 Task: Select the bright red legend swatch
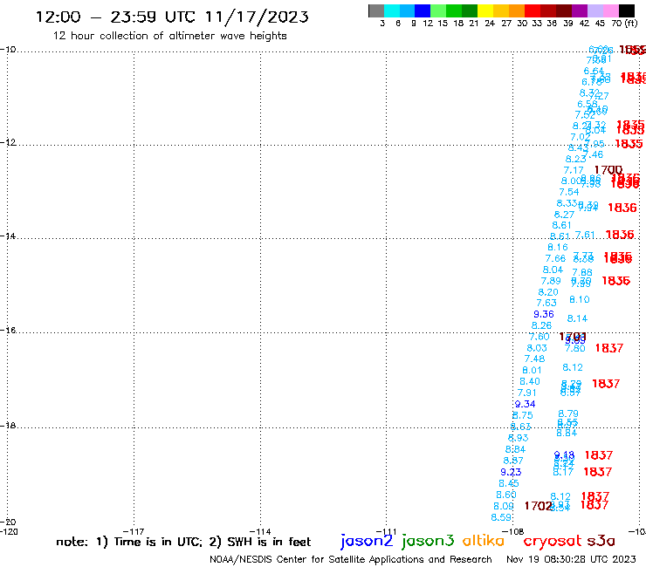pyautogui.click(x=533, y=10)
